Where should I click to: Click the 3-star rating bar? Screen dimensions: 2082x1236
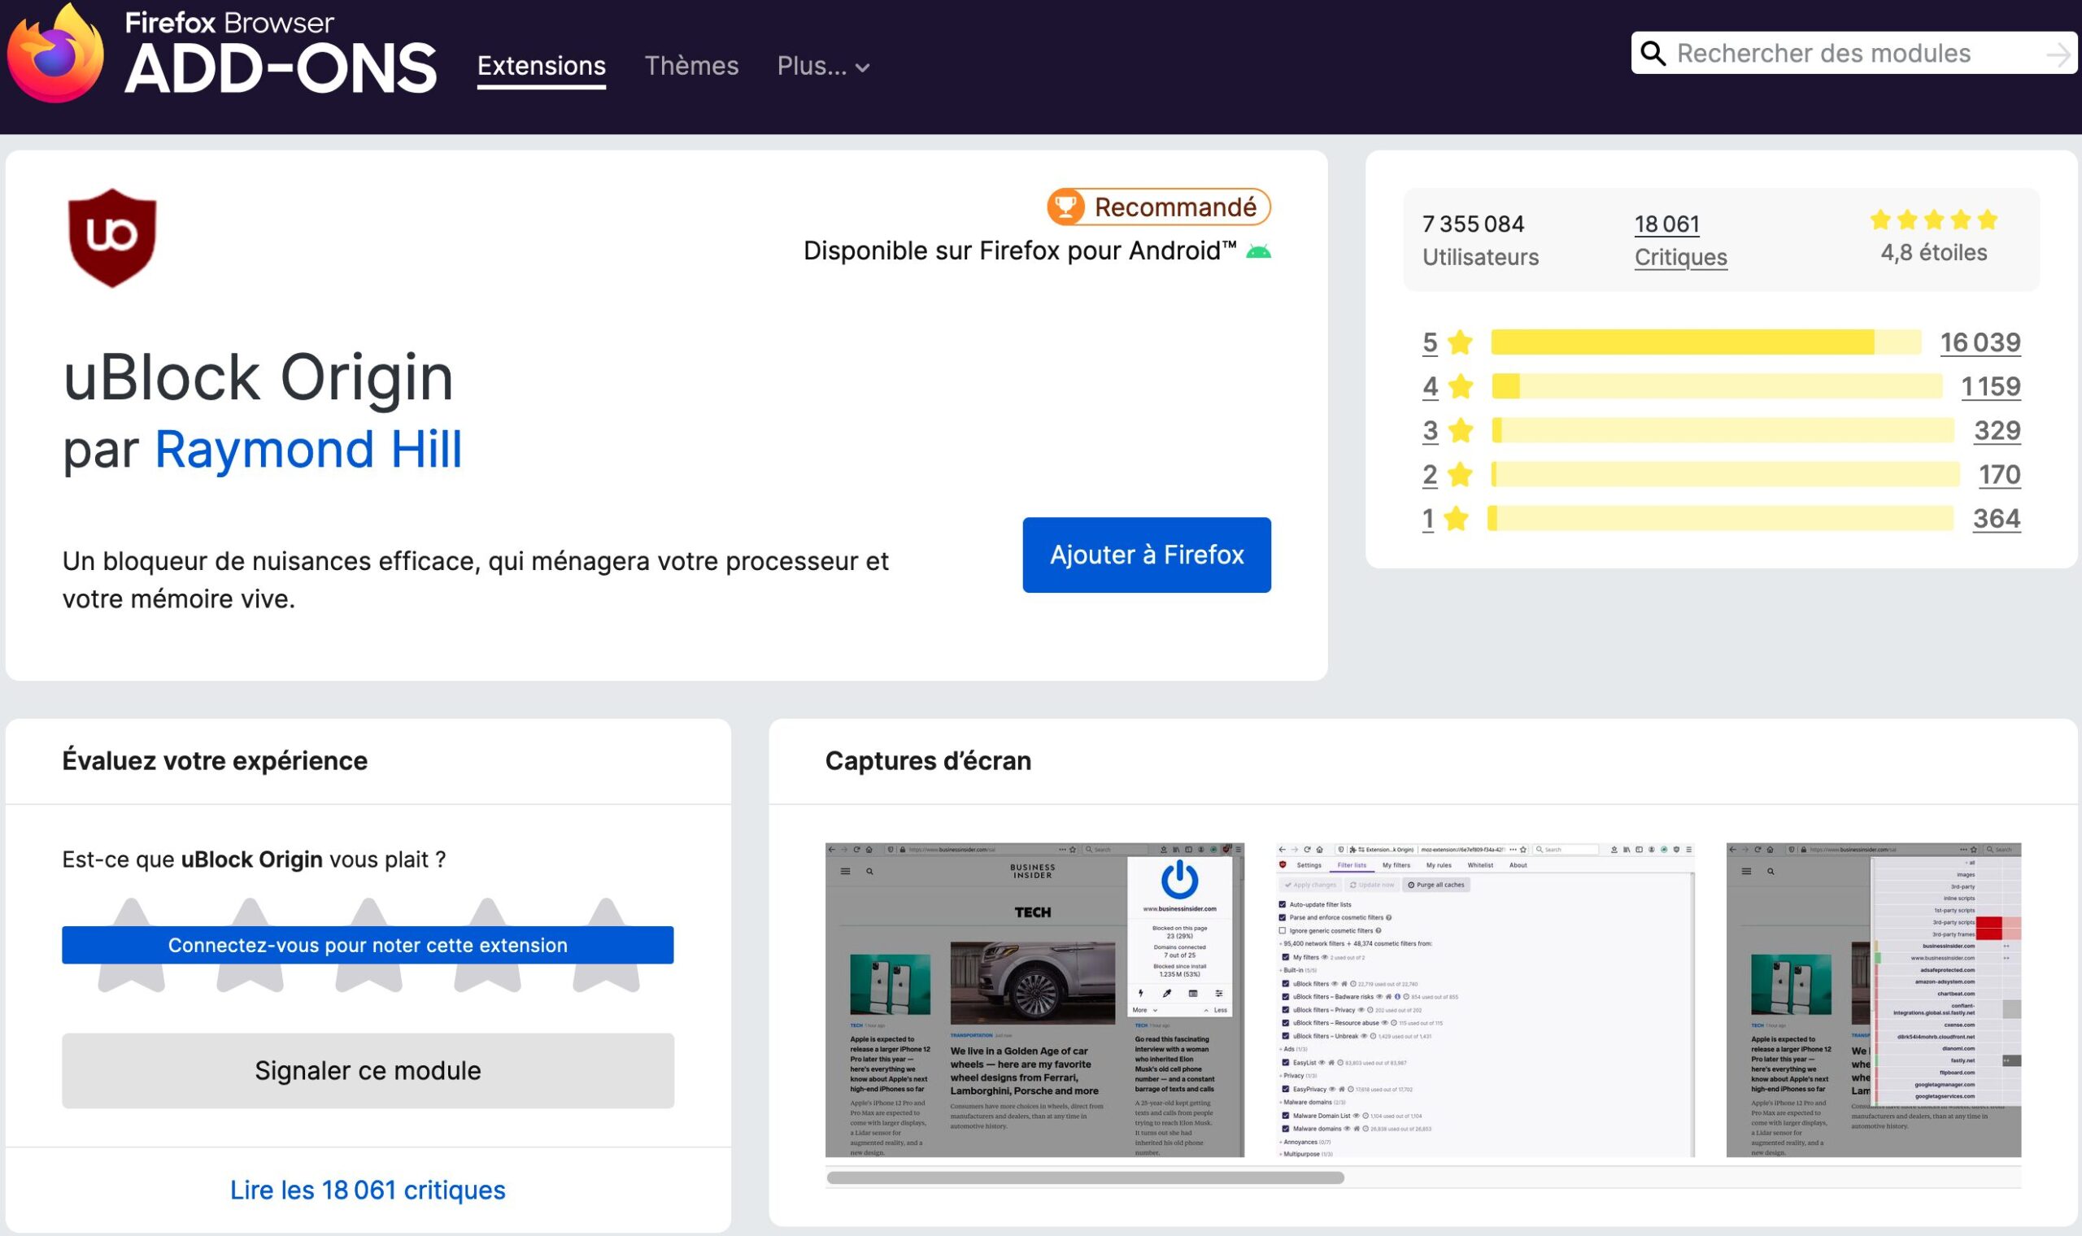click(1723, 431)
